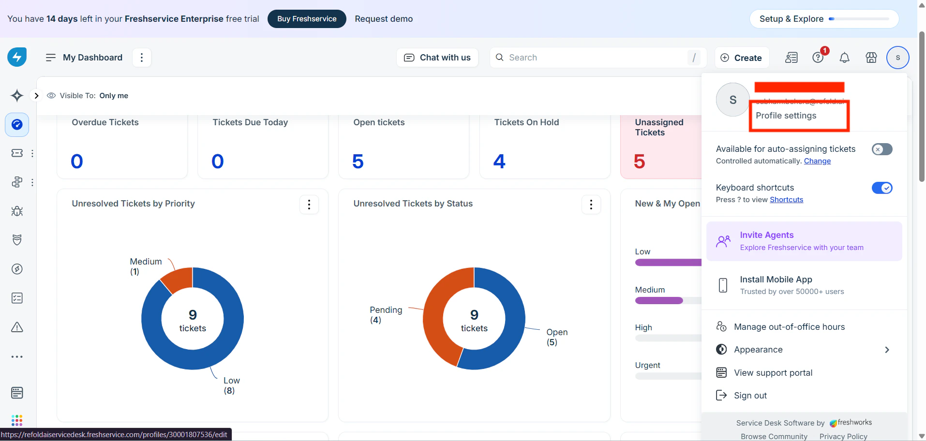Click the 'Open (5)' chart label
Screen dimensions: 926x441
tap(557, 337)
